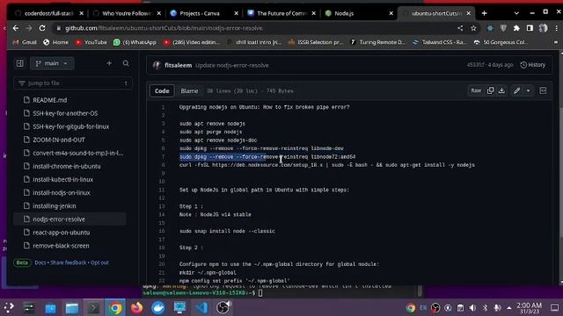
Task: Open the clock showing 2:00 AM
Action: (x=529, y=308)
